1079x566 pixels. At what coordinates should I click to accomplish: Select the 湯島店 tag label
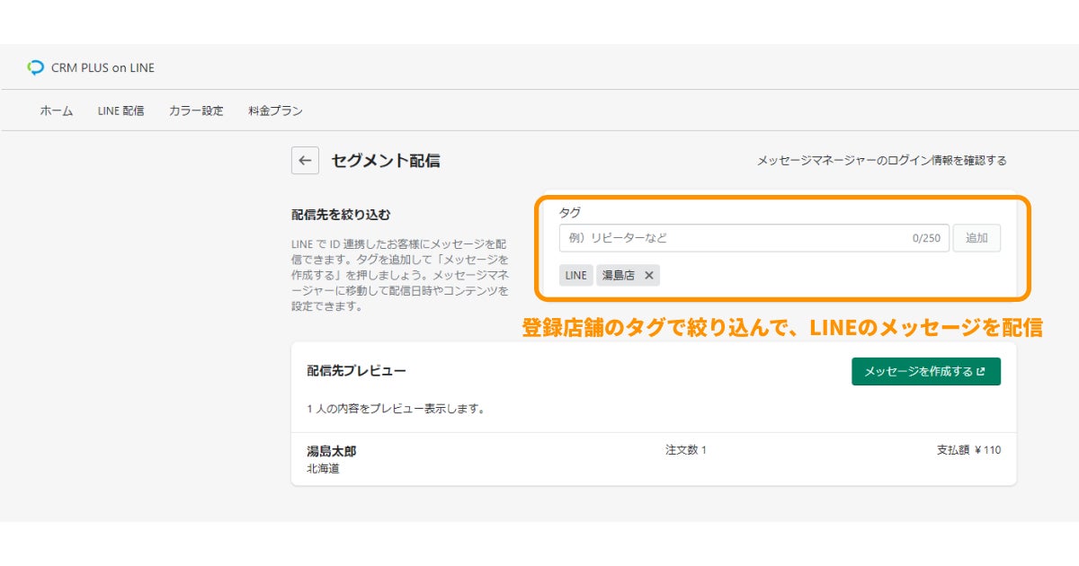(619, 276)
